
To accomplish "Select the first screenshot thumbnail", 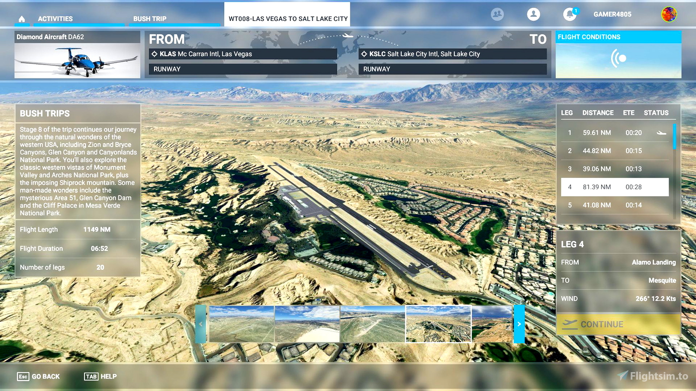I will coord(241,324).
